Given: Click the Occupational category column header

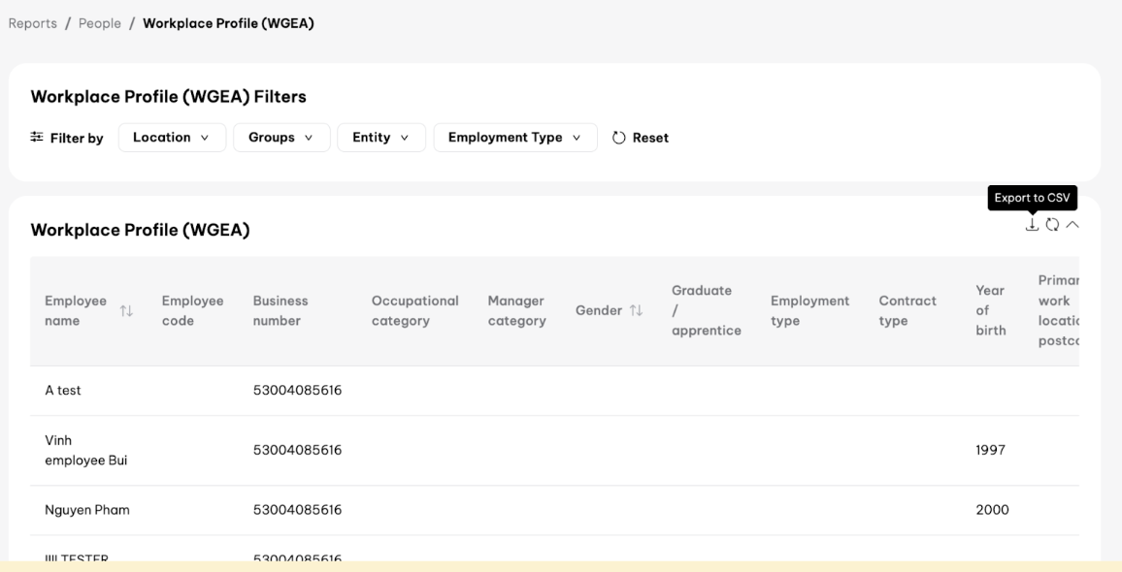Looking at the screenshot, I should (414, 310).
